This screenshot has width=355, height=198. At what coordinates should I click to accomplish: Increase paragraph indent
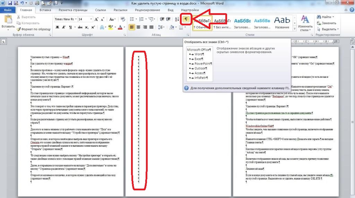tap(168, 19)
